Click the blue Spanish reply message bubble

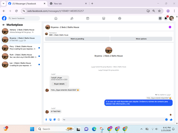[x=138, y=103]
